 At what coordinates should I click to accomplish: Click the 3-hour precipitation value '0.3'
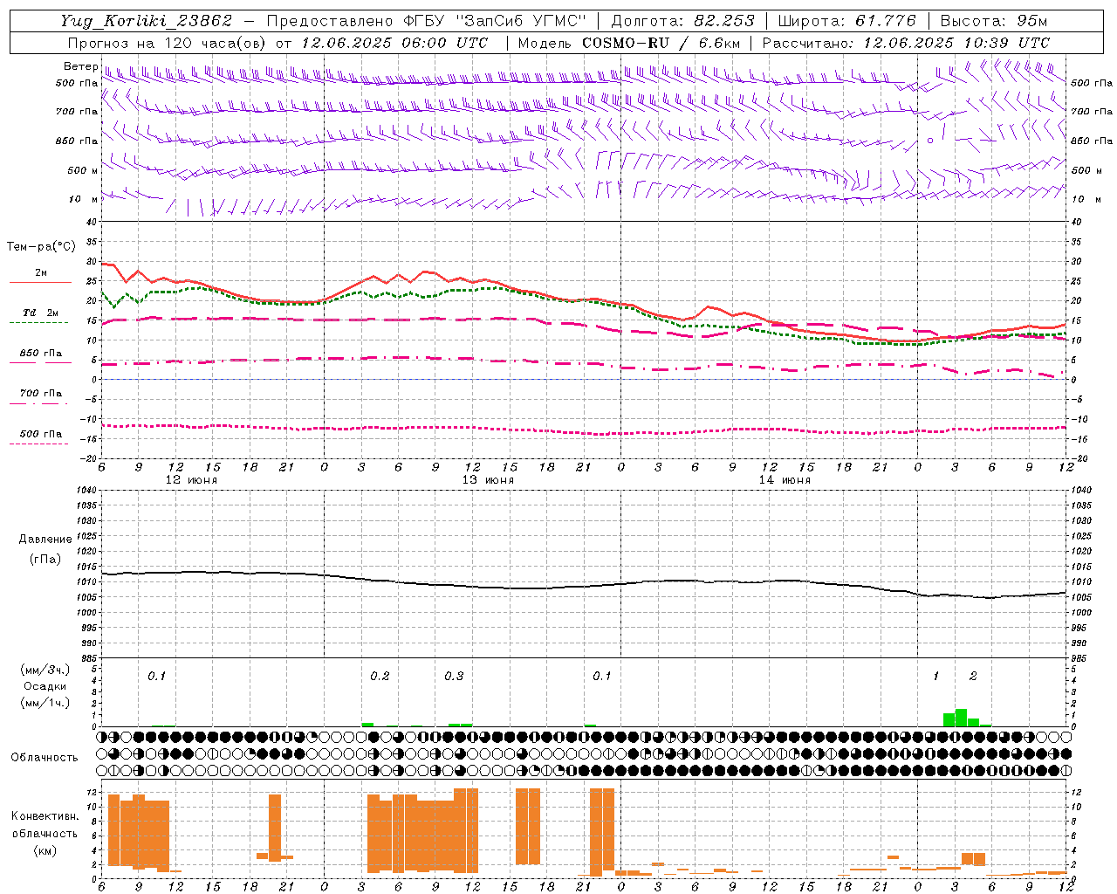click(454, 677)
